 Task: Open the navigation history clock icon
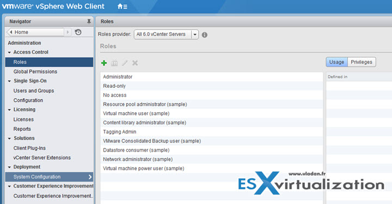tap(78, 32)
